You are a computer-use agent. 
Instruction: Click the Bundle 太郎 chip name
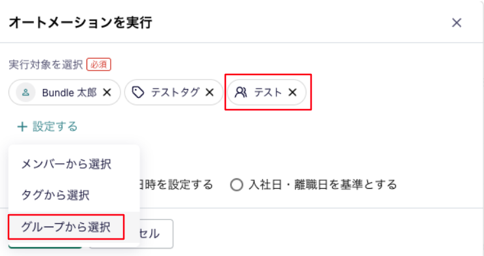point(69,92)
